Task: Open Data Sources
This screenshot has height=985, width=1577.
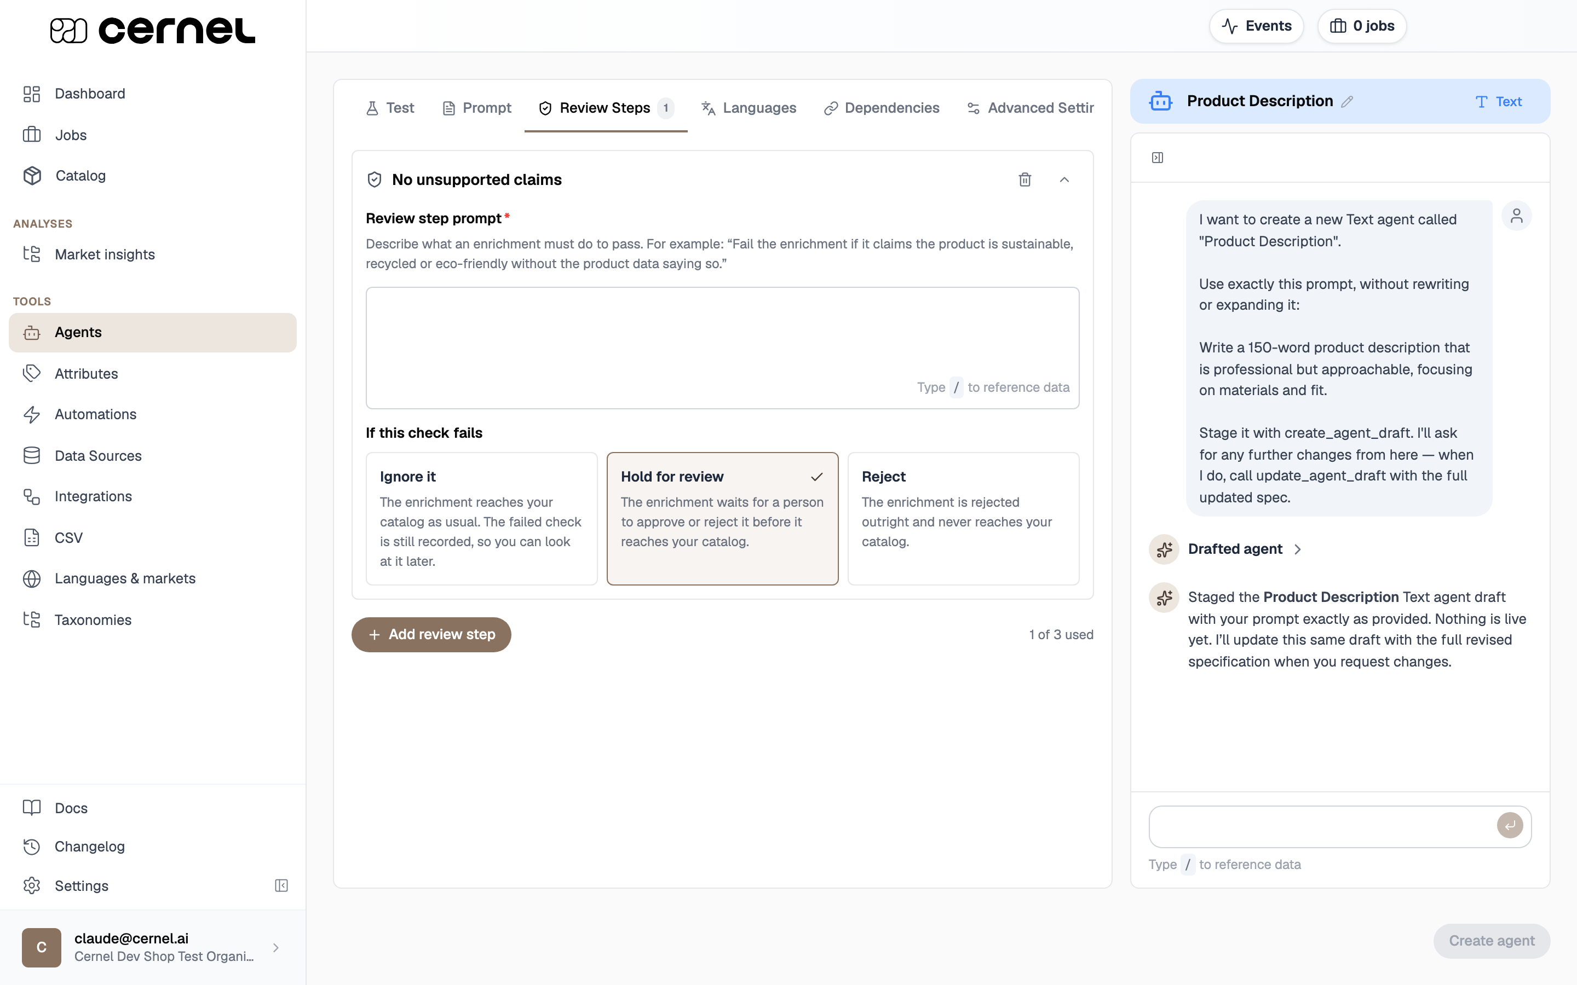Action: coord(152,455)
